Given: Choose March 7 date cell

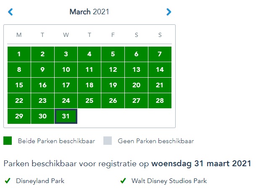Looking at the screenshot, I should click(160, 54).
